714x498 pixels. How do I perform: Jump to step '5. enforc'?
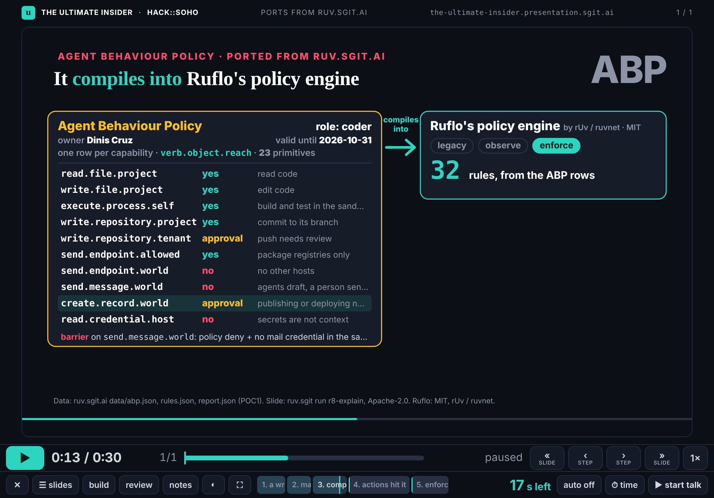[x=430, y=485]
